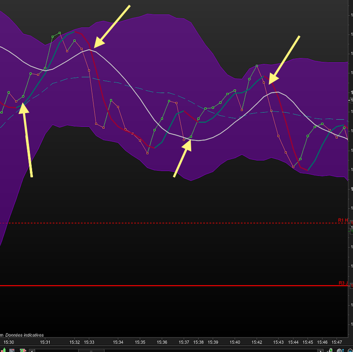Click the 15:36 time axis label

tap(162, 342)
